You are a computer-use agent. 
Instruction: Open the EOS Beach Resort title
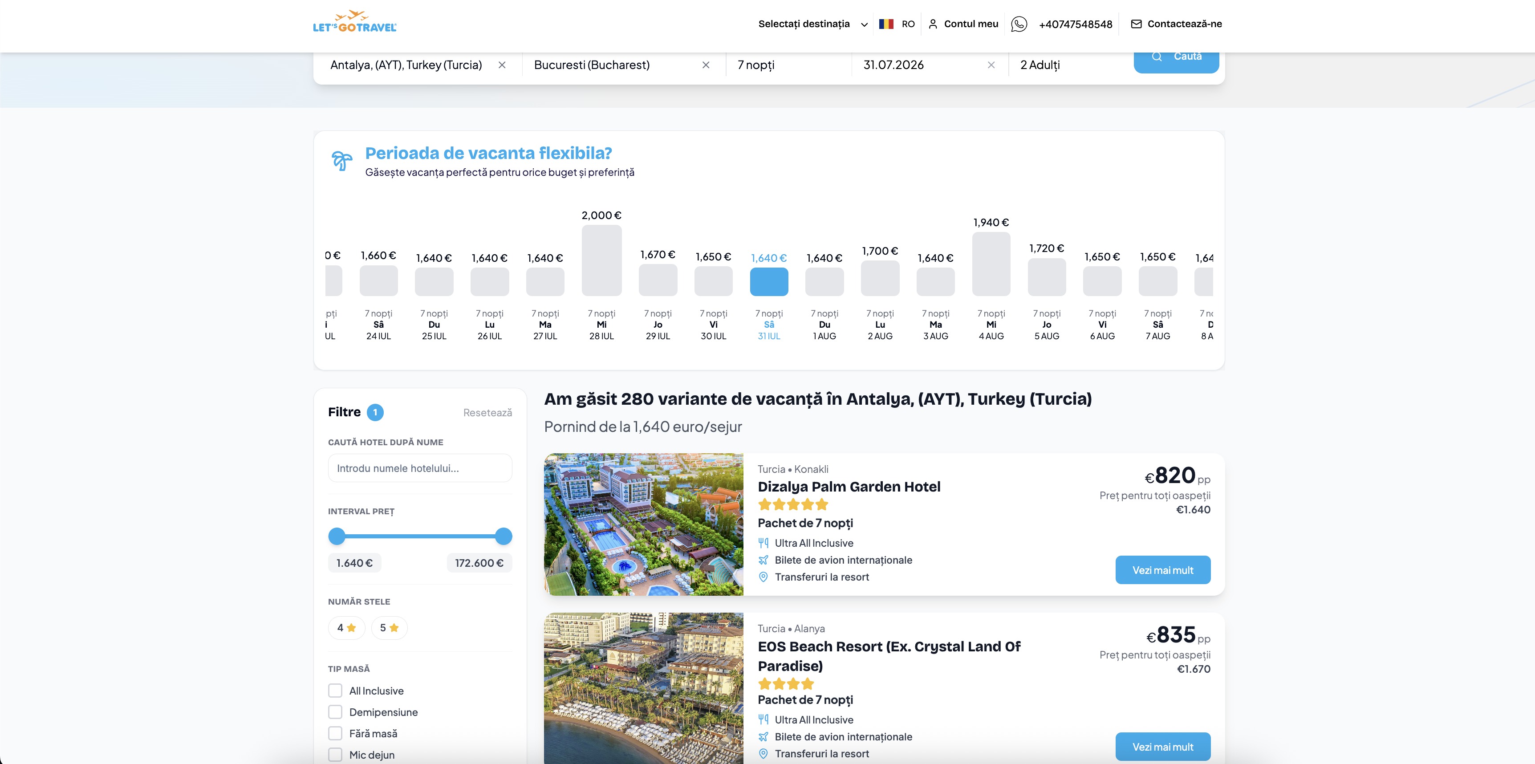889,656
